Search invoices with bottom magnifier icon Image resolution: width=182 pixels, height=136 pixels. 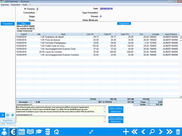point(152,132)
